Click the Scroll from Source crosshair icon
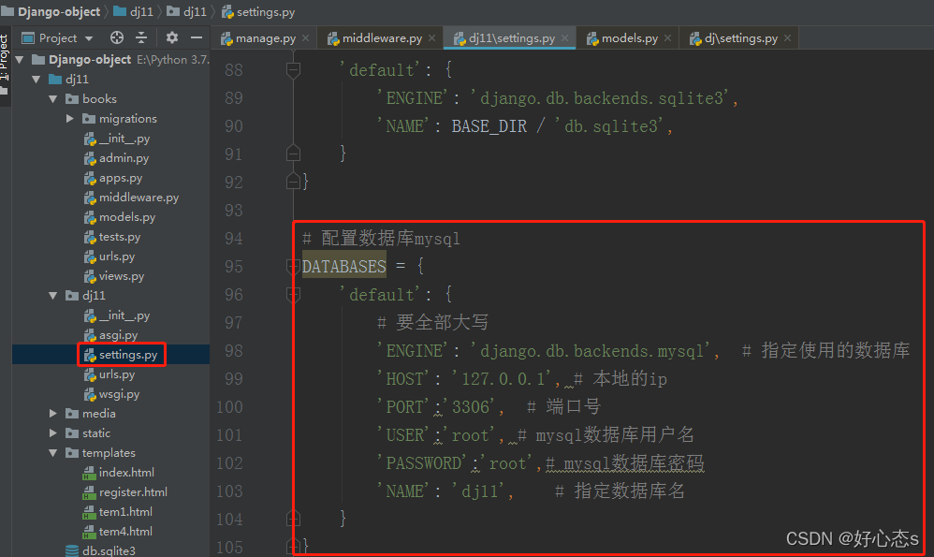 coord(117,37)
